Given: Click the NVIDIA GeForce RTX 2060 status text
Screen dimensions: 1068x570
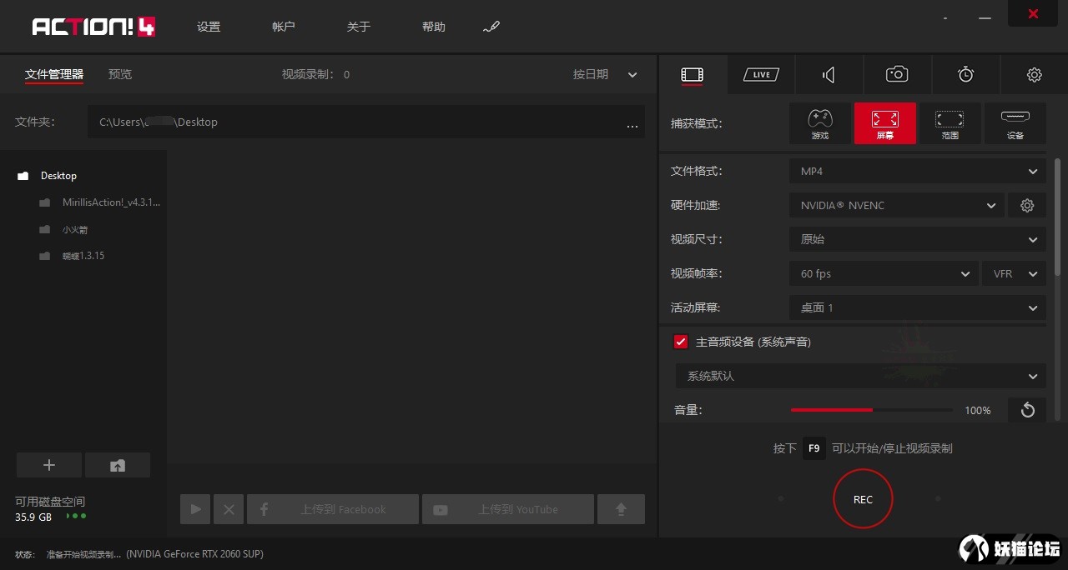Looking at the screenshot, I should [195, 554].
